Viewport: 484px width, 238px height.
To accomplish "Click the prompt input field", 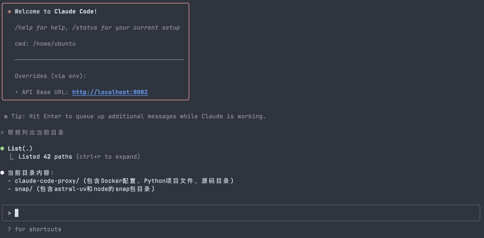I will coord(241,213).
